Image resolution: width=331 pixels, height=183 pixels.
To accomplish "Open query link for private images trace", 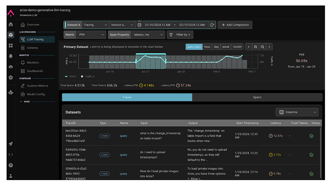I will [123, 174].
